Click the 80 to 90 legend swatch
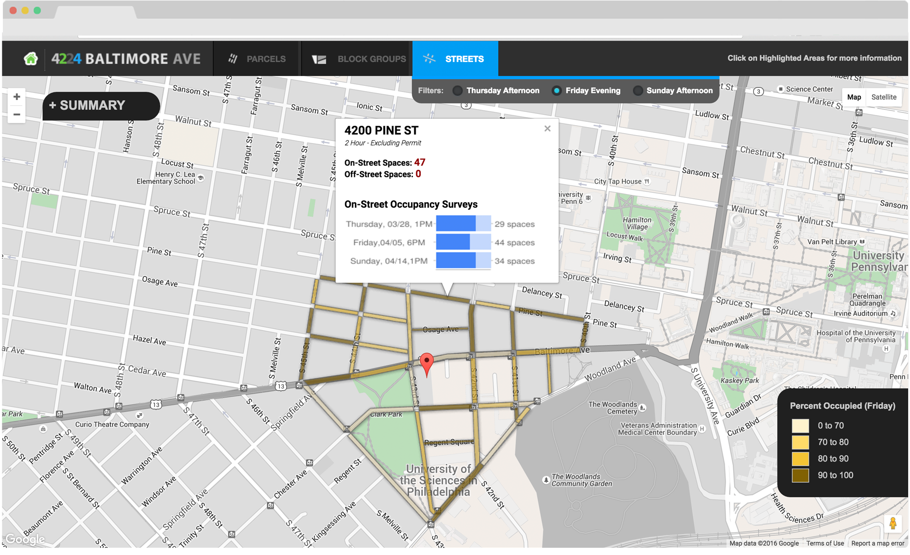 (801, 459)
